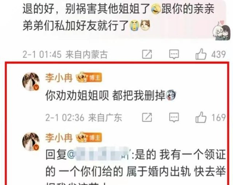233x185 pixels.
Task: Tap the 博主 badge in second reply
Action: pos(94,138)
